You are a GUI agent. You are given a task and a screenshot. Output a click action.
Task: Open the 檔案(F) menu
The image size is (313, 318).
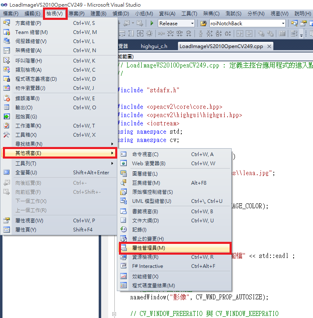(x=11, y=14)
